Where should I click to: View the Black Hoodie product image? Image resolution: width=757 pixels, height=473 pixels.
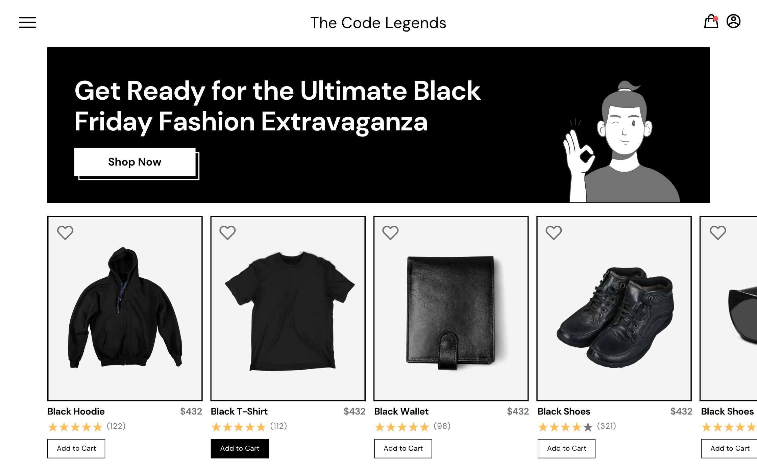[125, 308]
